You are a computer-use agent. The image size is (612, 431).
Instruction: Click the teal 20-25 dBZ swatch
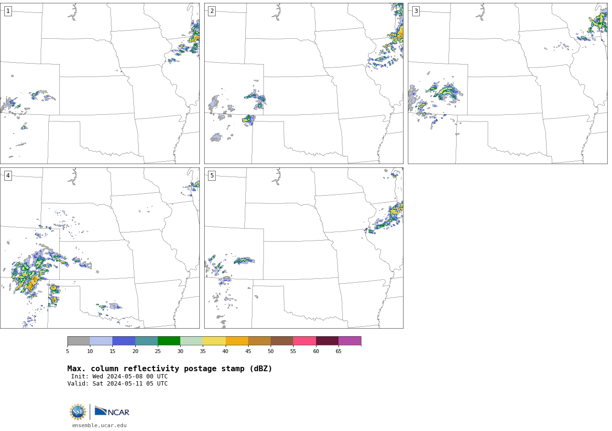pyautogui.click(x=146, y=341)
